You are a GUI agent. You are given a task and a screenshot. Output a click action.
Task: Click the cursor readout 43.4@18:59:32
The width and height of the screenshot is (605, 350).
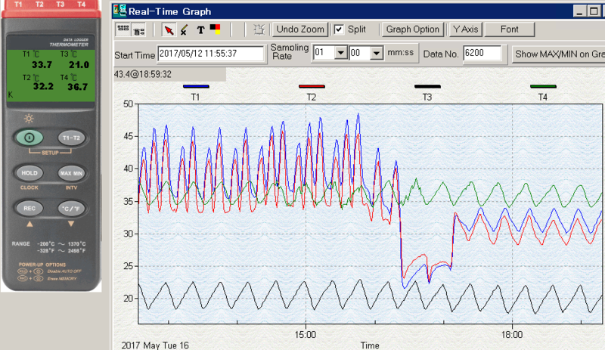pyautogui.click(x=143, y=74)
